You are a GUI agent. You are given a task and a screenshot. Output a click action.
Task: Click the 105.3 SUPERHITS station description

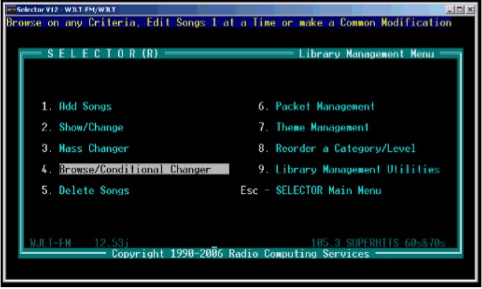378,243
